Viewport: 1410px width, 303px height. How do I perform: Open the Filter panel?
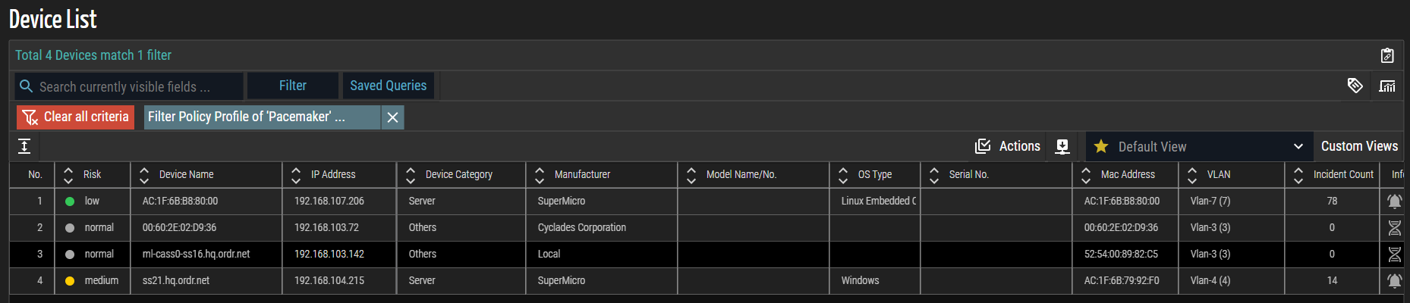(292, 86)
